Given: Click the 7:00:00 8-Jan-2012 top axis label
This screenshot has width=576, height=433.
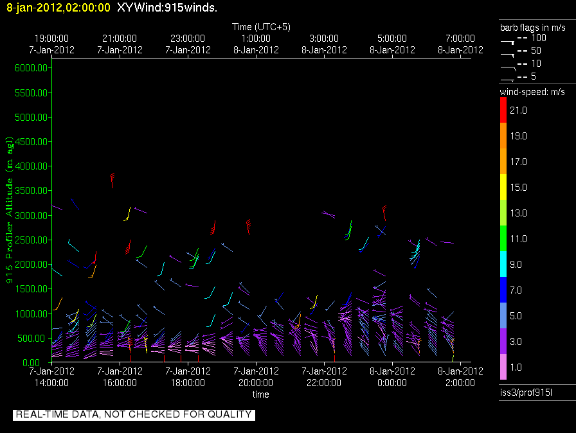Looking at the screenshot, I should [x=460, y=44].
